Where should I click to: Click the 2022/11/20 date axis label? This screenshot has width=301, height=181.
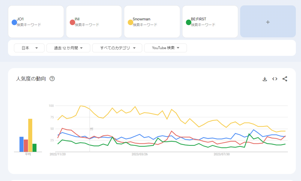click(x=58, y=154)
